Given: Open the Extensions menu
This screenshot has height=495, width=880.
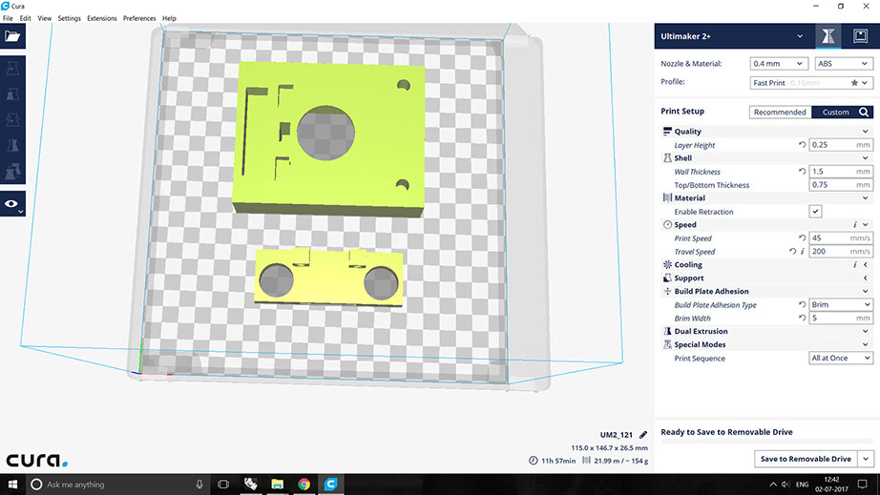Looking at the screenshot, I should pyautogui.click(x=101, y=18).
